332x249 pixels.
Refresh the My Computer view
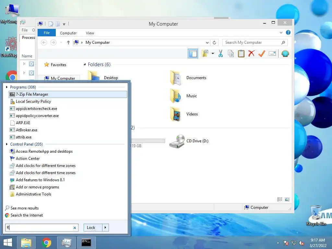(x=214, y=42)
